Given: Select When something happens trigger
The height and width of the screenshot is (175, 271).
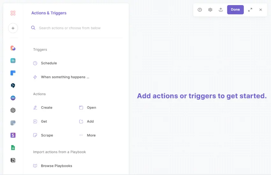Looking at the screenshot, I should 61,77.
